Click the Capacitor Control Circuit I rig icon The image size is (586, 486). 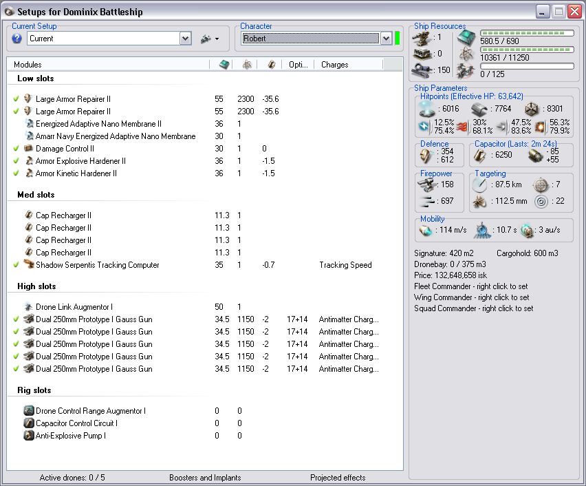tap(29, 423)
